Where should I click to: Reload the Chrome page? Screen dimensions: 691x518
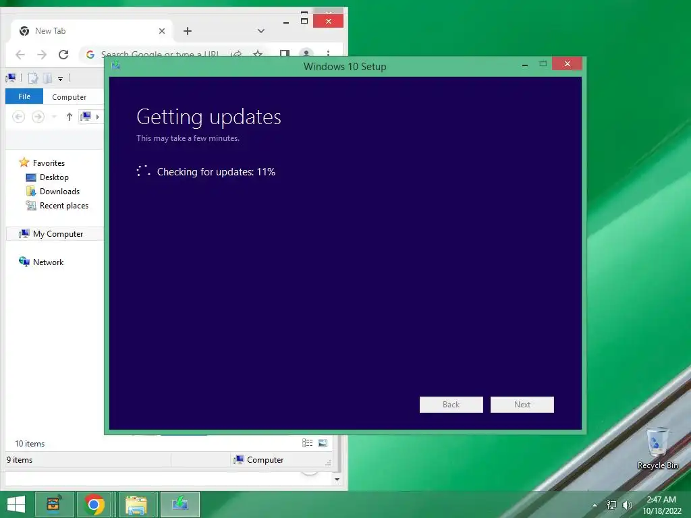tap(63, 55)
